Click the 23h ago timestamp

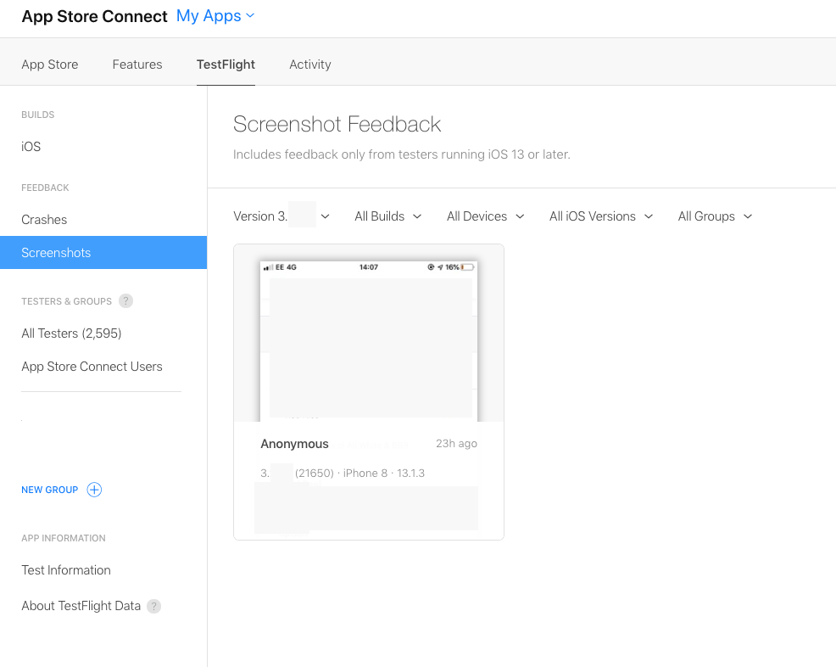456,444
